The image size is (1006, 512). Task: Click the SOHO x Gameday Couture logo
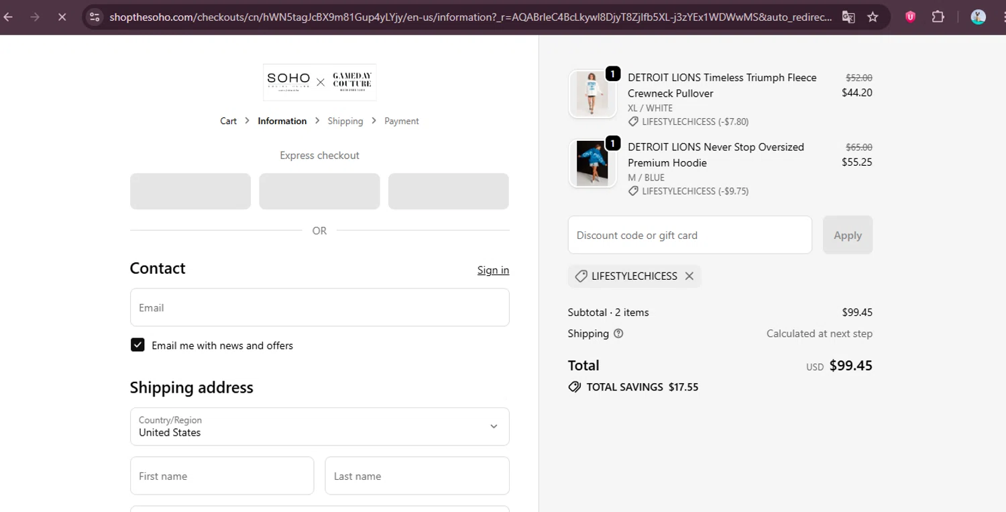(x=319, y=82)
